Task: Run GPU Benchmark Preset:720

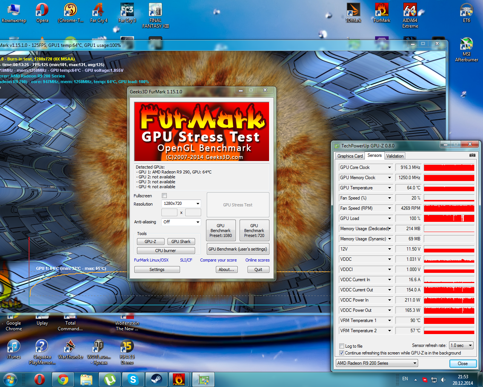Action: pos(254,231)
